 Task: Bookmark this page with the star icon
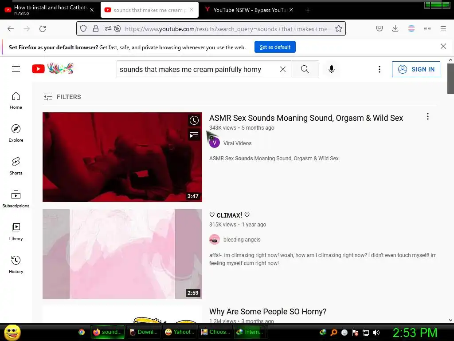(338, 28)
